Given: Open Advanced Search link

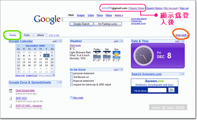Looking at the screenshot, I should click(139, 19).
